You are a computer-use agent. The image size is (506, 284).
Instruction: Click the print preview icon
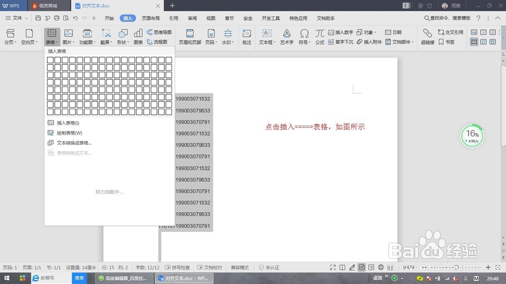pos(66,18)
